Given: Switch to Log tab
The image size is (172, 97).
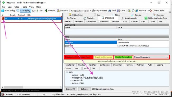Looking at the screenshot, I should (97, 15).
